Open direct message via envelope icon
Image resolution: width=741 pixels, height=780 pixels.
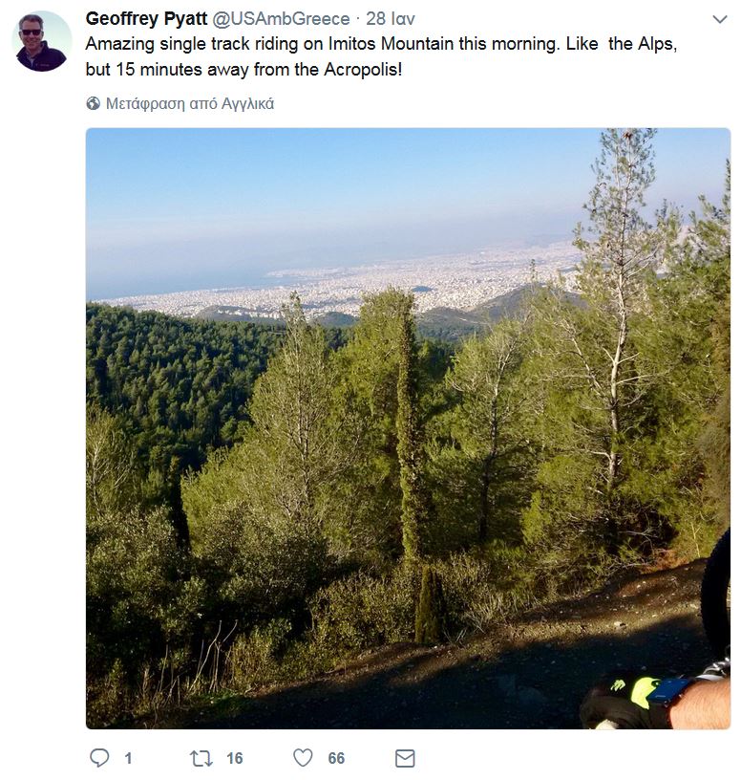point(405,758)
